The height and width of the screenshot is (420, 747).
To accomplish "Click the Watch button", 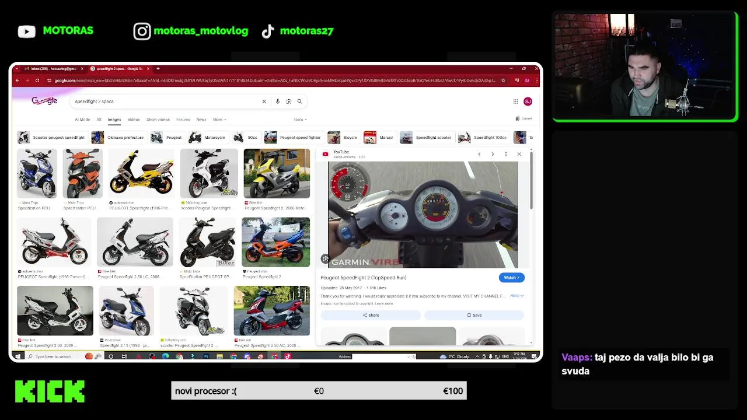I will tap(512, 278).
